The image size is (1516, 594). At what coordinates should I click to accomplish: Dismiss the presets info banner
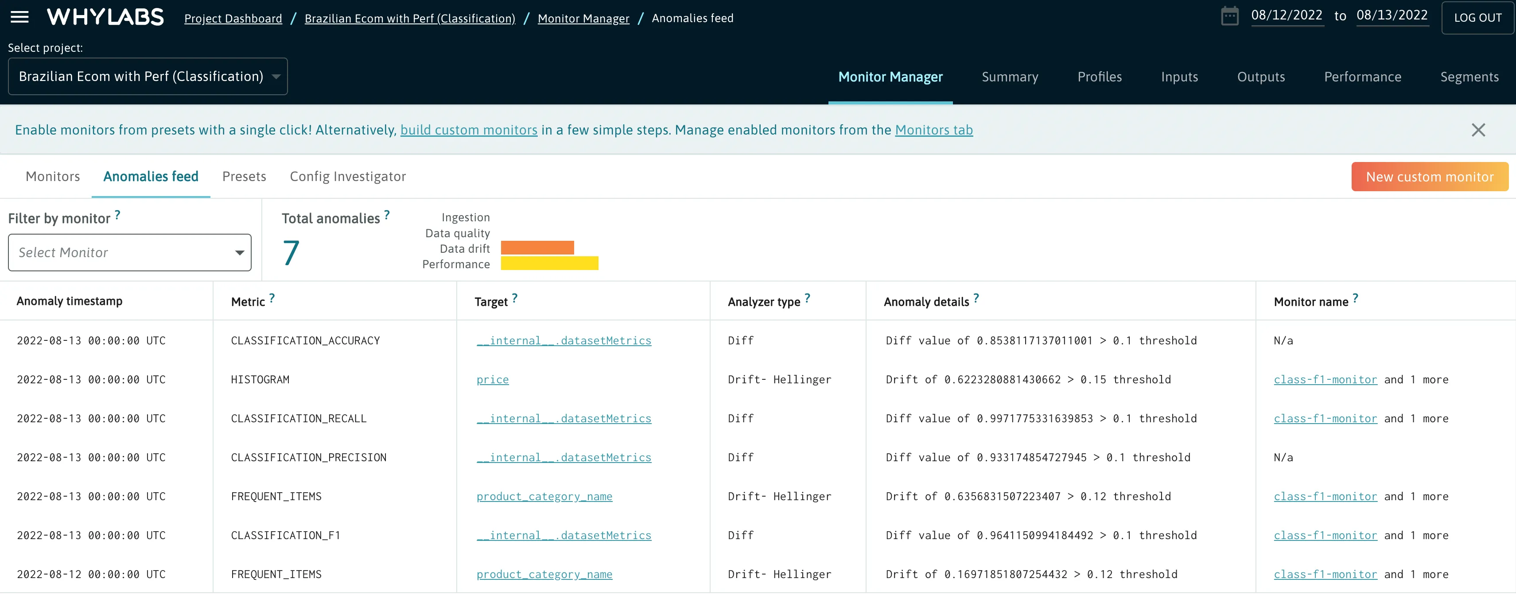[x=1478, y=130]
